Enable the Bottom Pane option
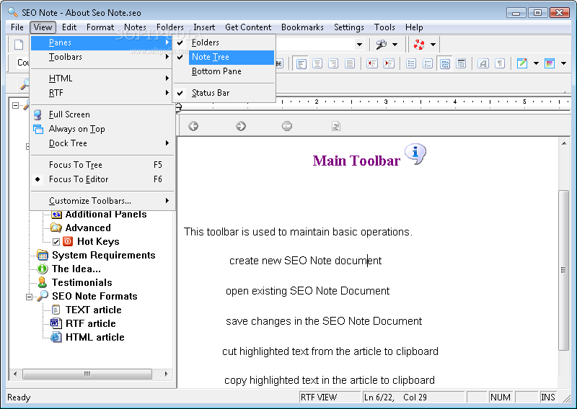Viewport: 577px width, 409px height. coord(224,71)
